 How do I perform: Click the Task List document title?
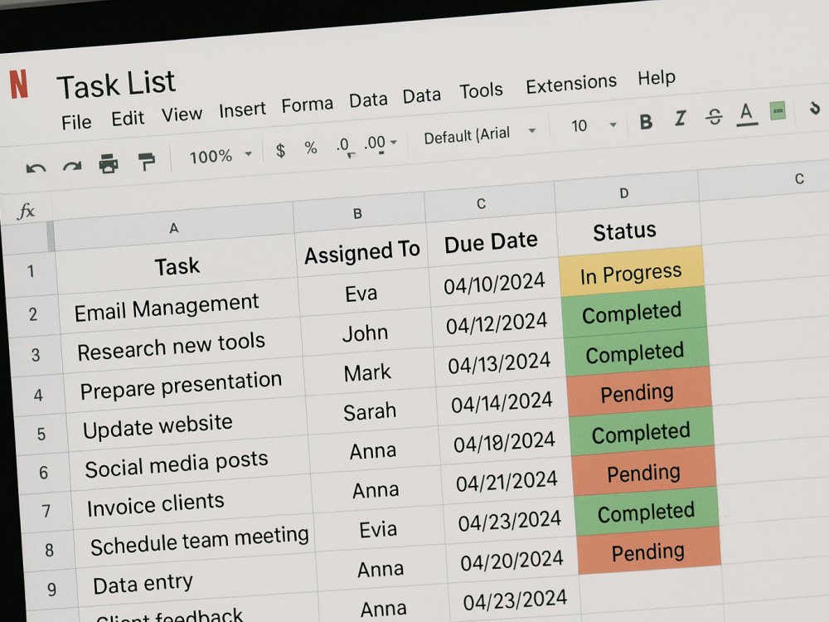tap(116, 85)
